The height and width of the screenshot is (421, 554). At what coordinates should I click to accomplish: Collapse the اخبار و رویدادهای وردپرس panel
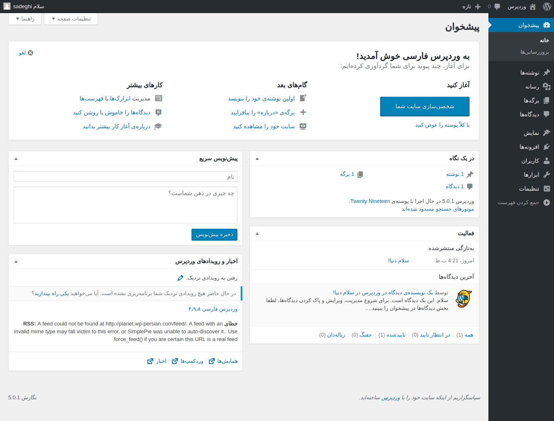click(16, 262)
